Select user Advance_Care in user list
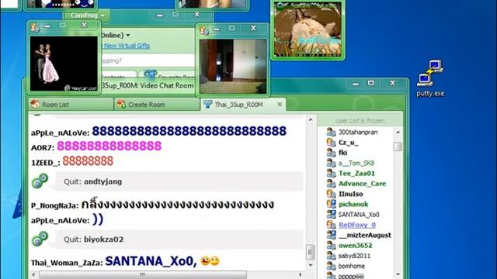This screenshot has height=279, width=497. (363, 184)
